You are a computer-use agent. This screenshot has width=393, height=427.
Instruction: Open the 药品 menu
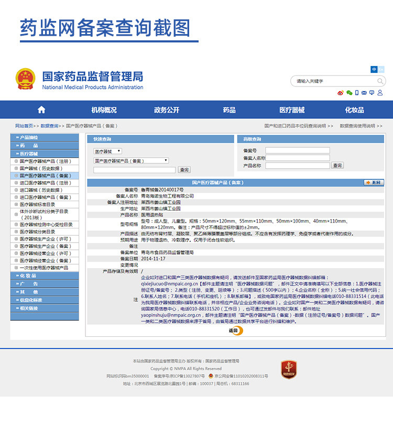(x=229, y=110)
